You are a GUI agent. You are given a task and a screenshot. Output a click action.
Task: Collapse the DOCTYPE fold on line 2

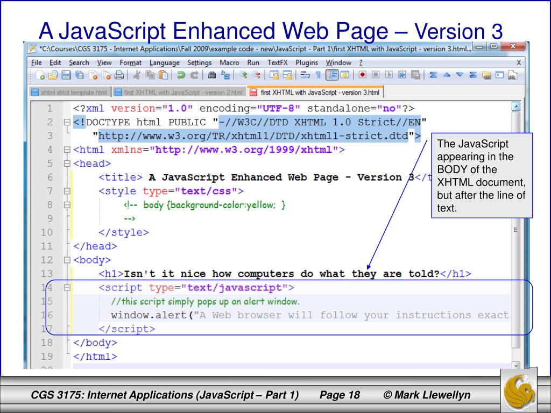click(x=67, y=122)
